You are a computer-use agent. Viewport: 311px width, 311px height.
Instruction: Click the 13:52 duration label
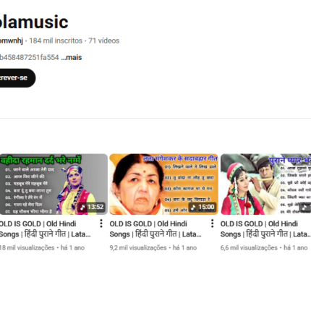[95, 207]
